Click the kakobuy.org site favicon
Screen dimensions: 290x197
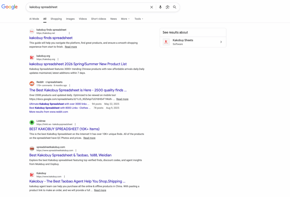click(x=32, y=58)
